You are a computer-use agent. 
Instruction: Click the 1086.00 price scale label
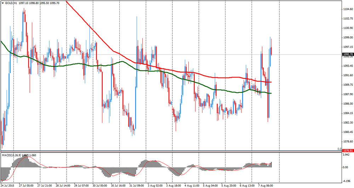click(x=348, y=104)
